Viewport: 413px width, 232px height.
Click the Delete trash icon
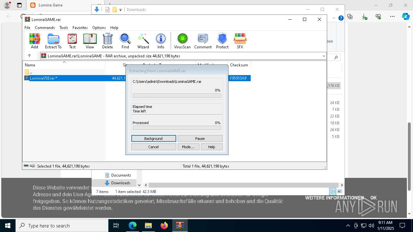tap(107, 41)
